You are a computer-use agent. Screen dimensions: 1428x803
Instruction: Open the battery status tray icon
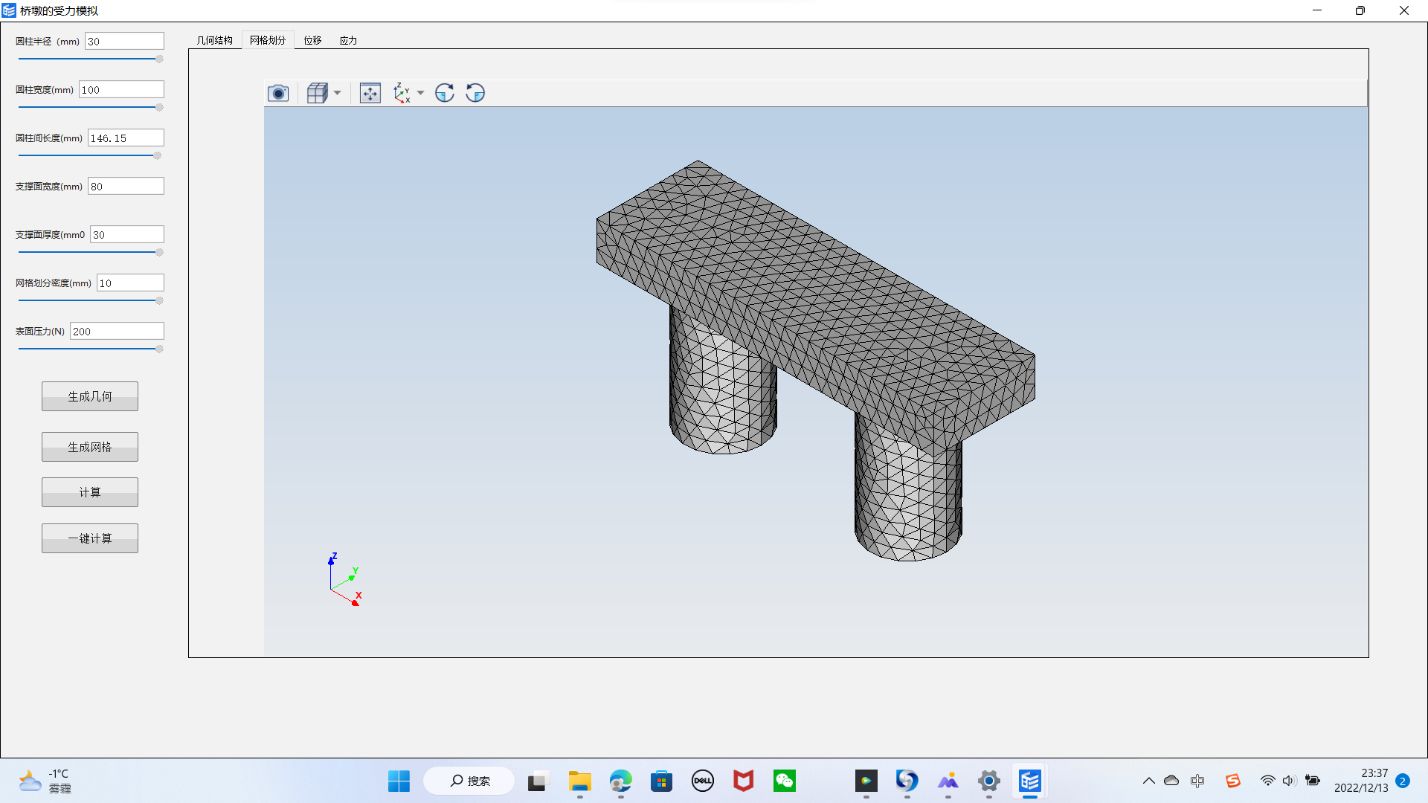pos(1313,781)
